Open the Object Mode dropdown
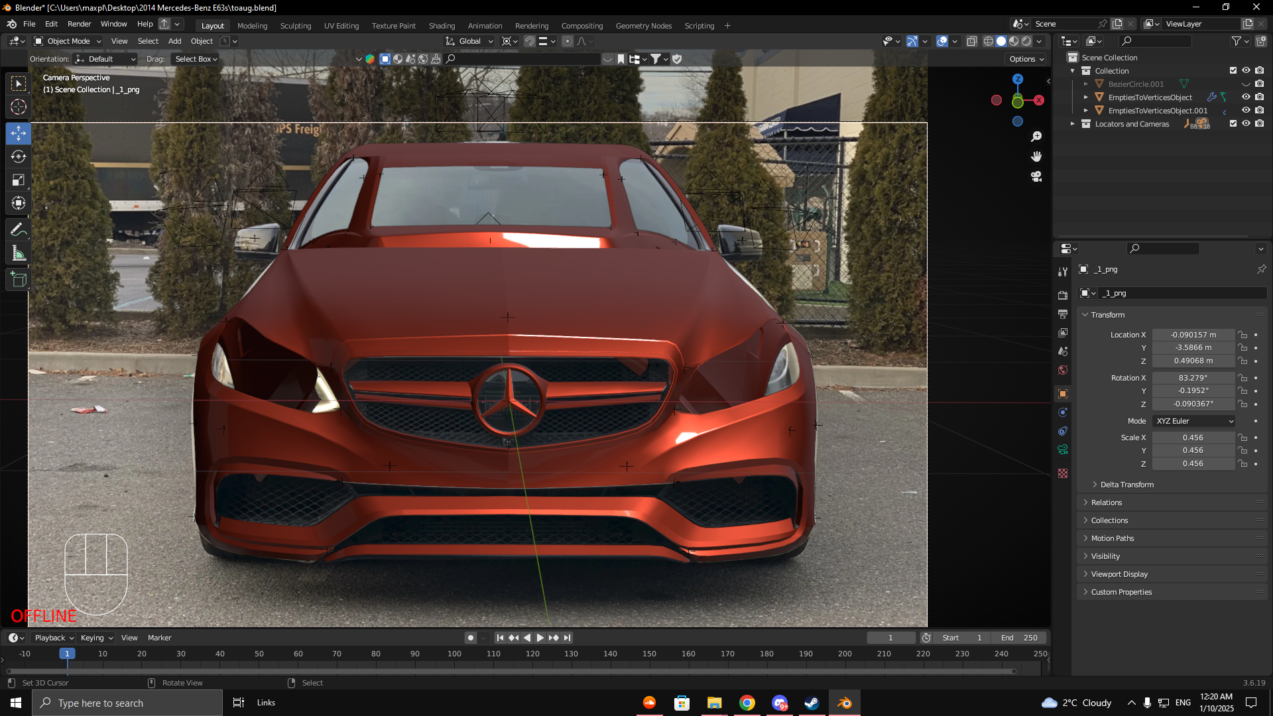 click(x=68, y=41)
